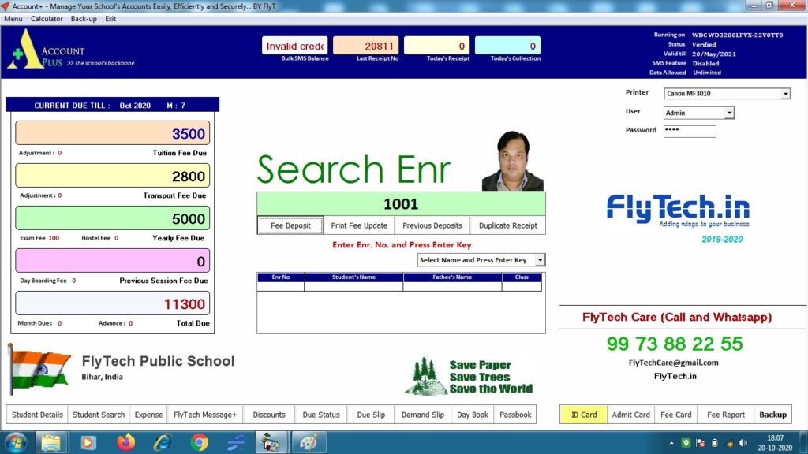Click the volume icon in system tray
The height and width of the screenshot is (454, 808).
click(x=743, y=443)
